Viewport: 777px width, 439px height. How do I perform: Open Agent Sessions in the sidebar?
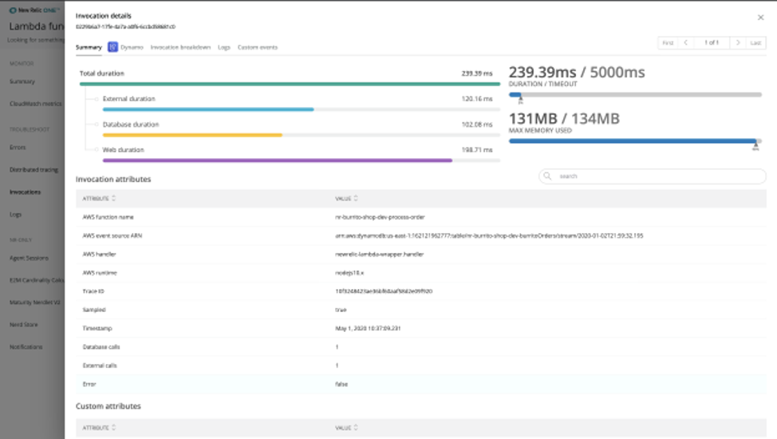coord(29,258)
